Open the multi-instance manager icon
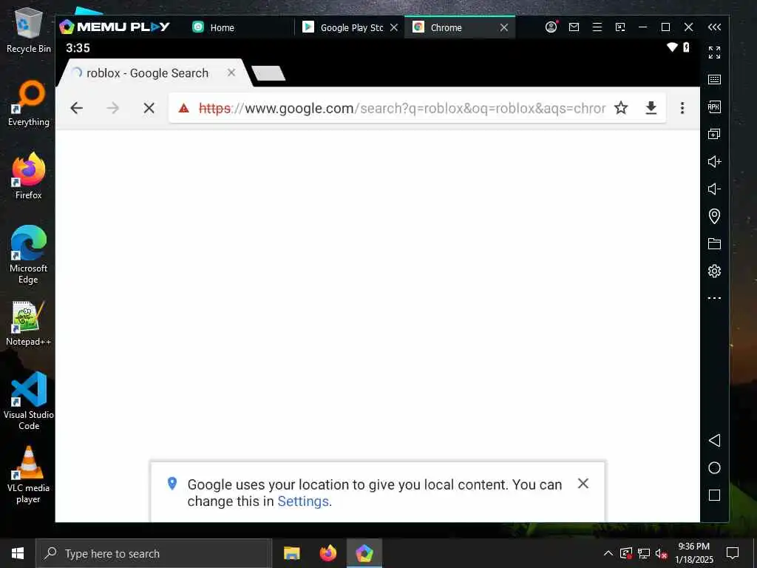Screen dimensions: 757x568 (714, 134)
